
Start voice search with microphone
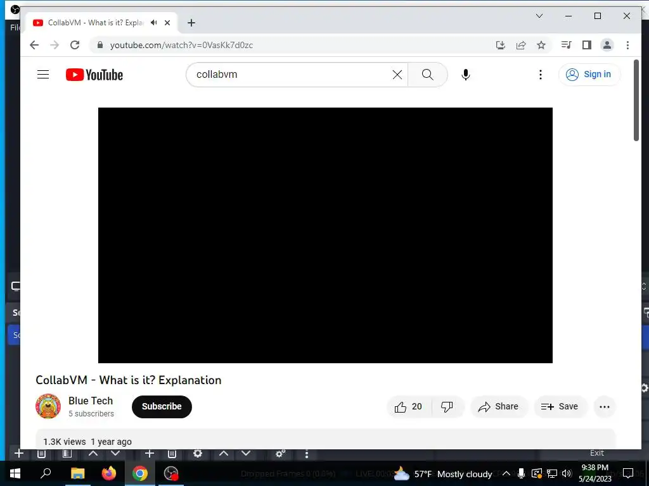466,75
